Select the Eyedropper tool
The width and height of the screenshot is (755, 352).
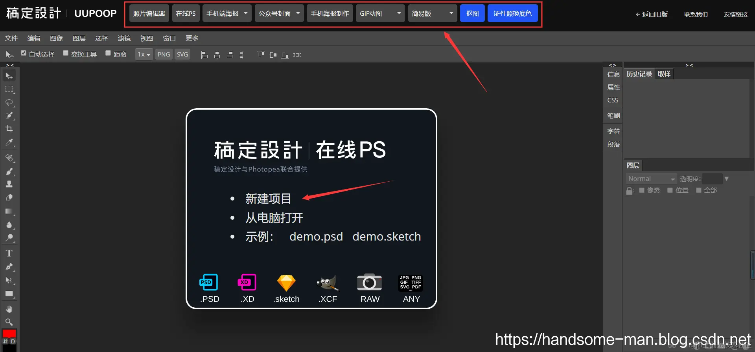coord(9,142)
